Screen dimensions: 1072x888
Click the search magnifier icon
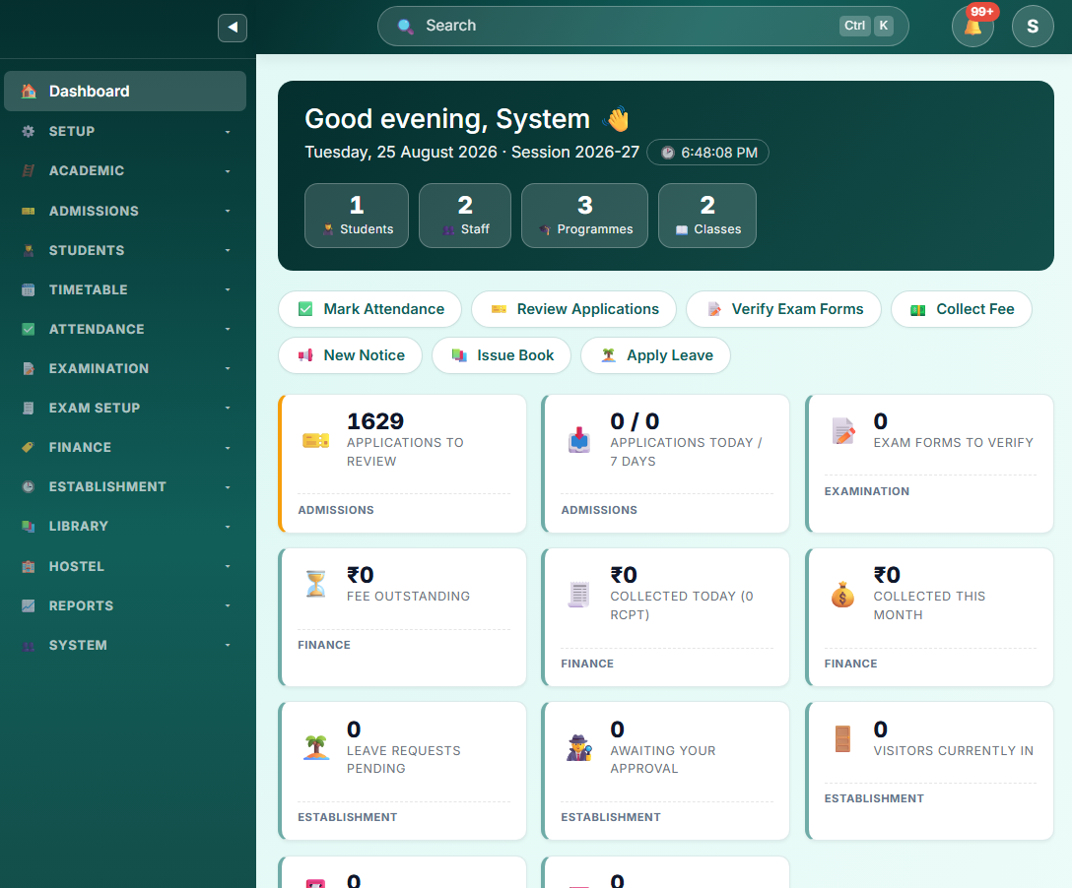pyautogui.click(x=405, y=26)
